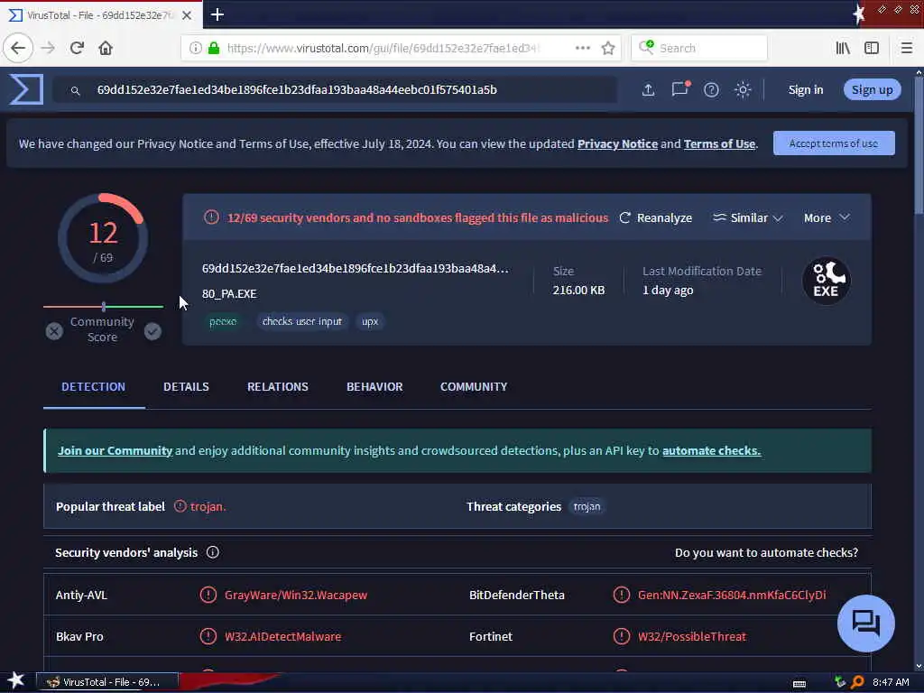Open the browser Home page
Viewport: 924px width, 693px height.
point(106,48)
